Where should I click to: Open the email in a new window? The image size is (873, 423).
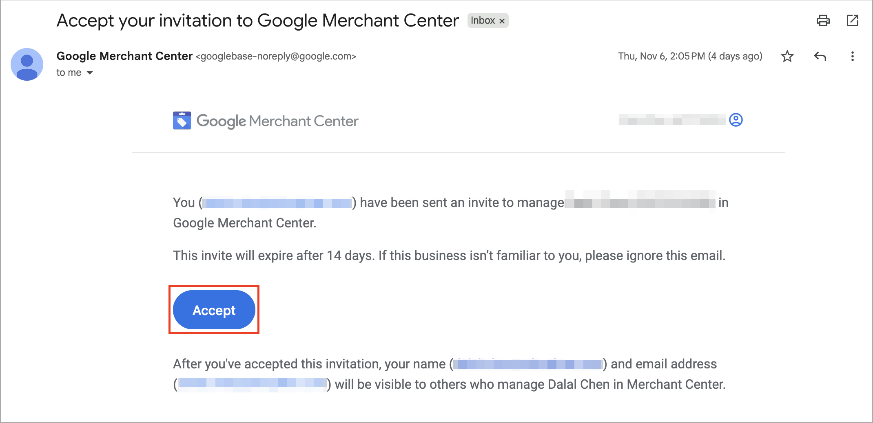[x=853, y=20]
